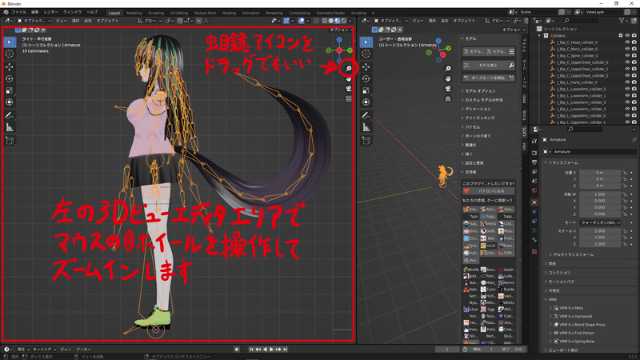Click the camera view icon in right viewport
This screenshot has width=640, height=360.
tap(448, 89)
